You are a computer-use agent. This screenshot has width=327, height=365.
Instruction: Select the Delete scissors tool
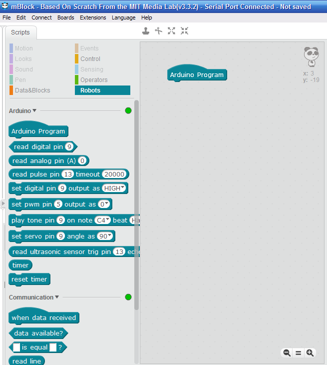(x=158, y=30)
